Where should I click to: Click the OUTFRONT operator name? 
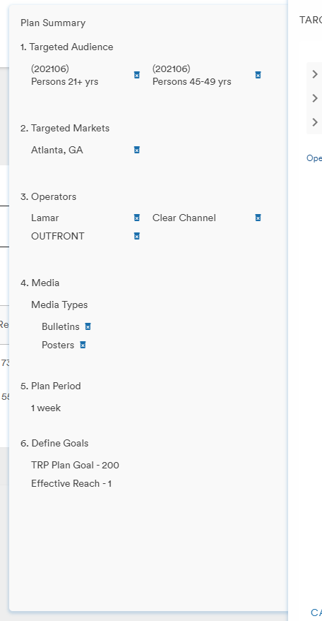point(58,237)
